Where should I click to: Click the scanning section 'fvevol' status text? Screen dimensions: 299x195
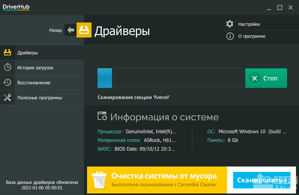tap(134, 97)
